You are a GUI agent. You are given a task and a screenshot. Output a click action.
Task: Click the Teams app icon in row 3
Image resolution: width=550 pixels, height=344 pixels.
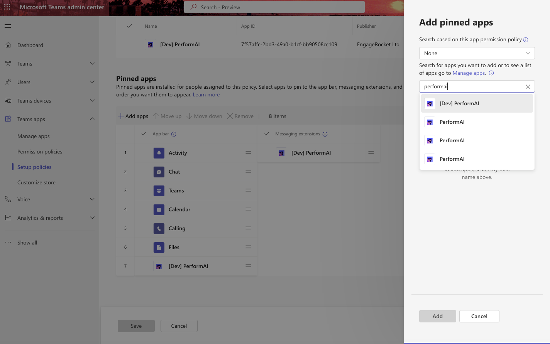pyautogui.click(x=159, y=191)
